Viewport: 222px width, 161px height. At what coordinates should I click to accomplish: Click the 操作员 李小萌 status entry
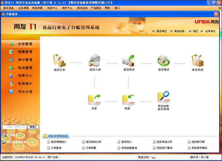pos(199,157)
